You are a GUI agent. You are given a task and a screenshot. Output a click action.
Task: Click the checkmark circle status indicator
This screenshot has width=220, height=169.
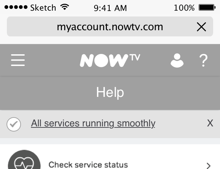pyautogui.click(x=14, y=124)
